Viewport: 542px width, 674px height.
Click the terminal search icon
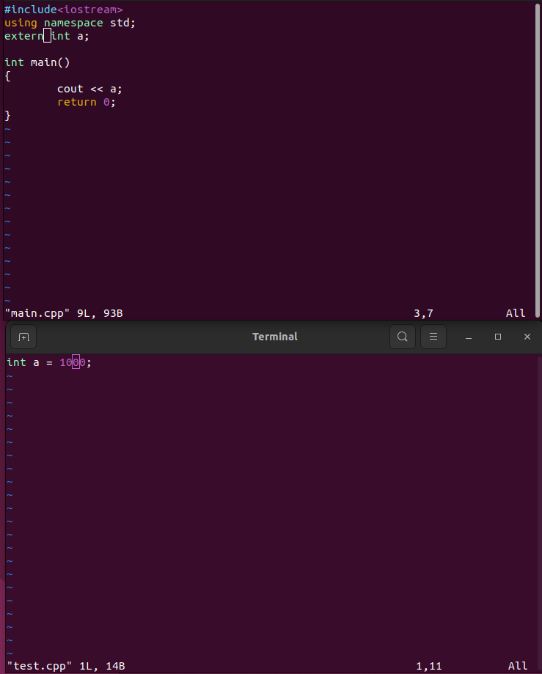coord(402,337)
